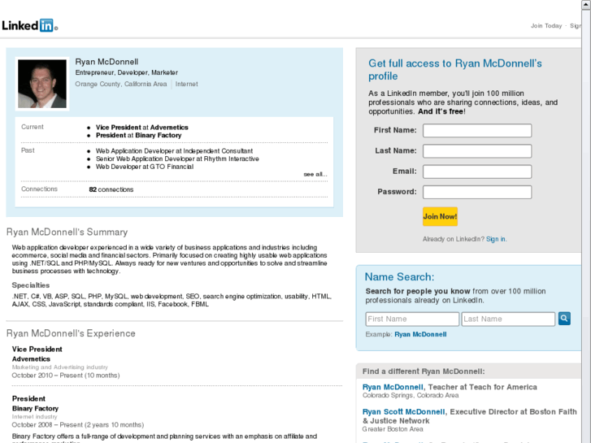
Task: Click the Join Today link
Action: [x=546, y=26]
